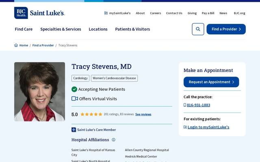Click the 5.0 rating score
The image size is (260, 162).
(x=75, y=114)
